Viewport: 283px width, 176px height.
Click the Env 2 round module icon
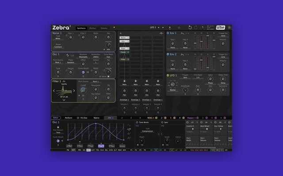point(168,54)
